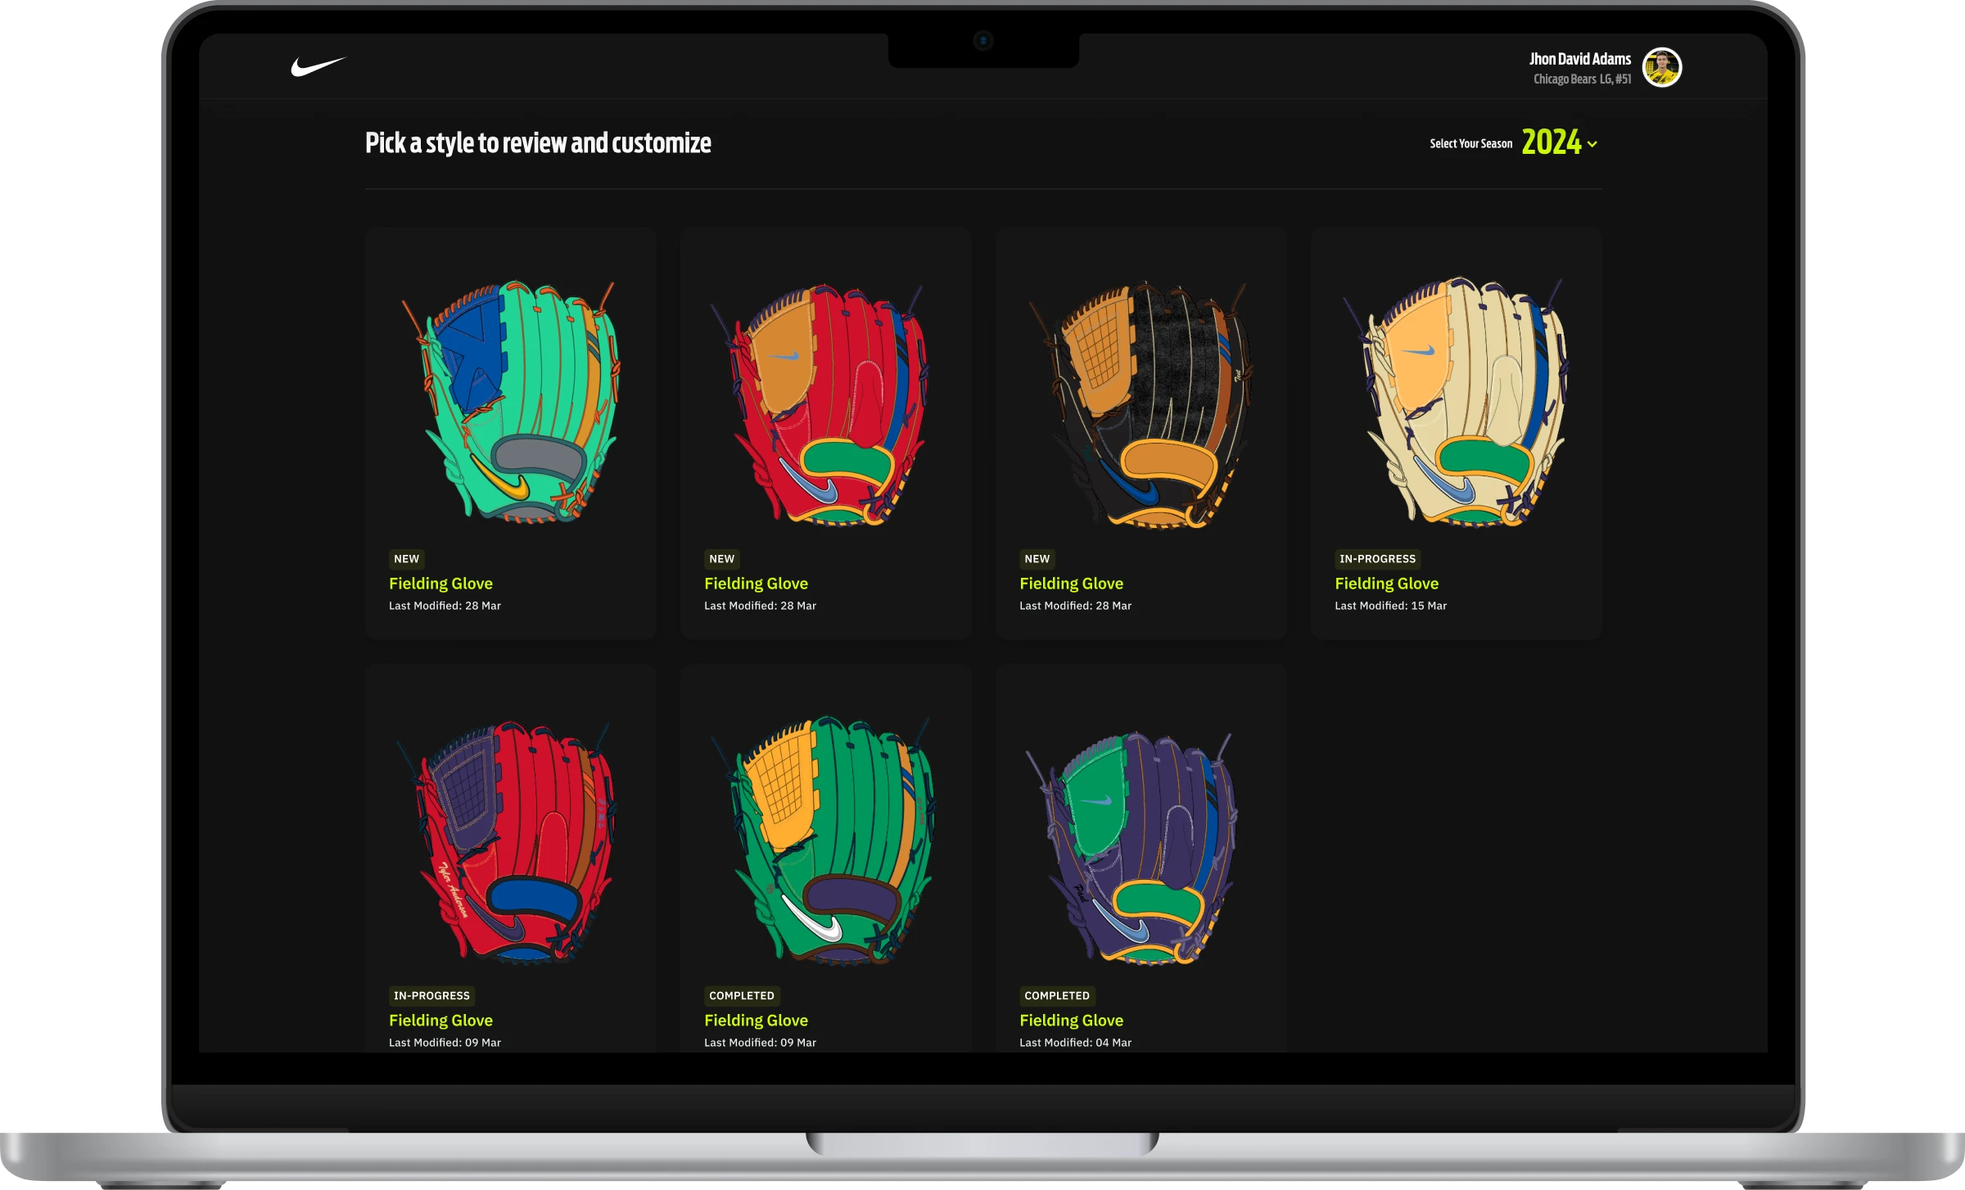Open Fielding Glove modified 04 Mar
The height and width of the screenshot is (1190, 1965).
[x=1071, y=1021]
